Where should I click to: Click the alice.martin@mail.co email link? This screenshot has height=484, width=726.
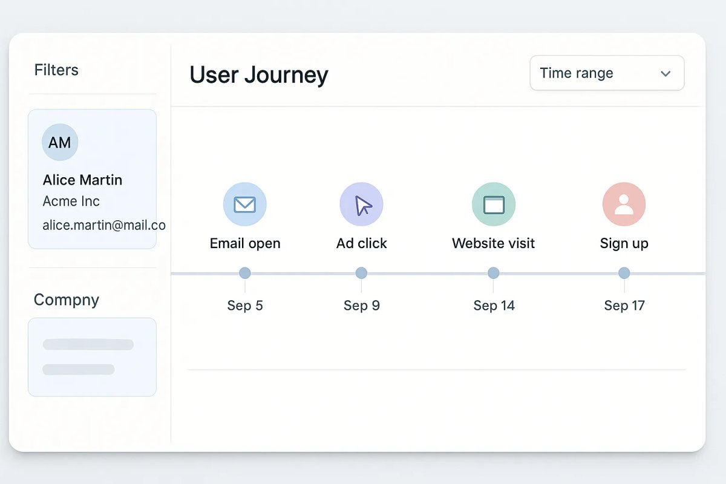103,224
